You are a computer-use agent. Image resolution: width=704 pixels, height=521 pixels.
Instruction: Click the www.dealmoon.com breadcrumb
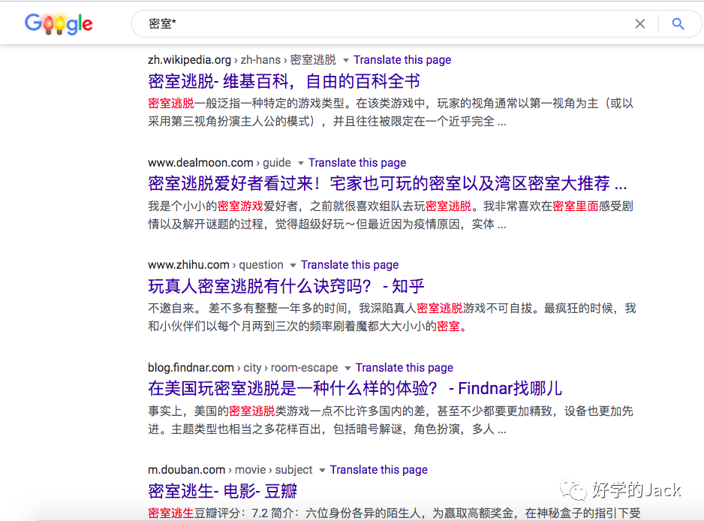pos(199,162)
